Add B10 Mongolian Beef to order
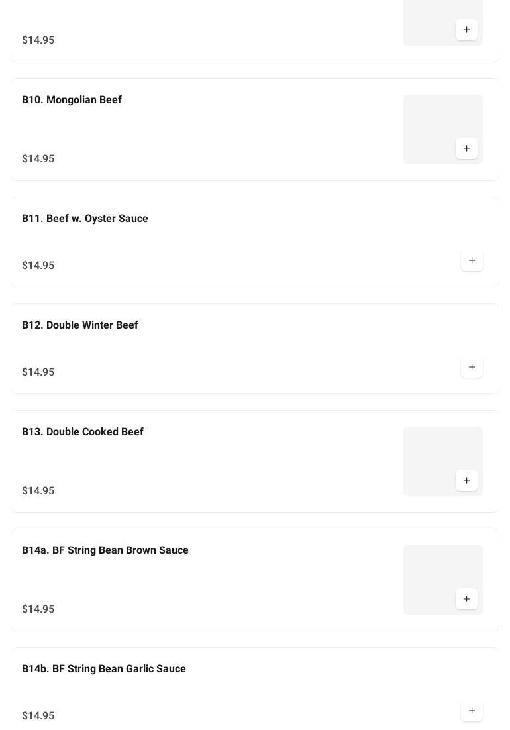510x730 pixels. (x=466, y=148)
